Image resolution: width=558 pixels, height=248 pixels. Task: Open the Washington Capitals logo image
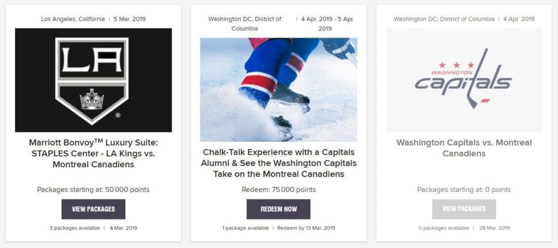click(464, 80)
